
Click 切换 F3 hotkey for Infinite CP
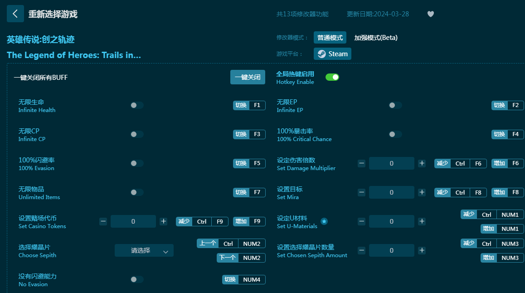[249, 134]
